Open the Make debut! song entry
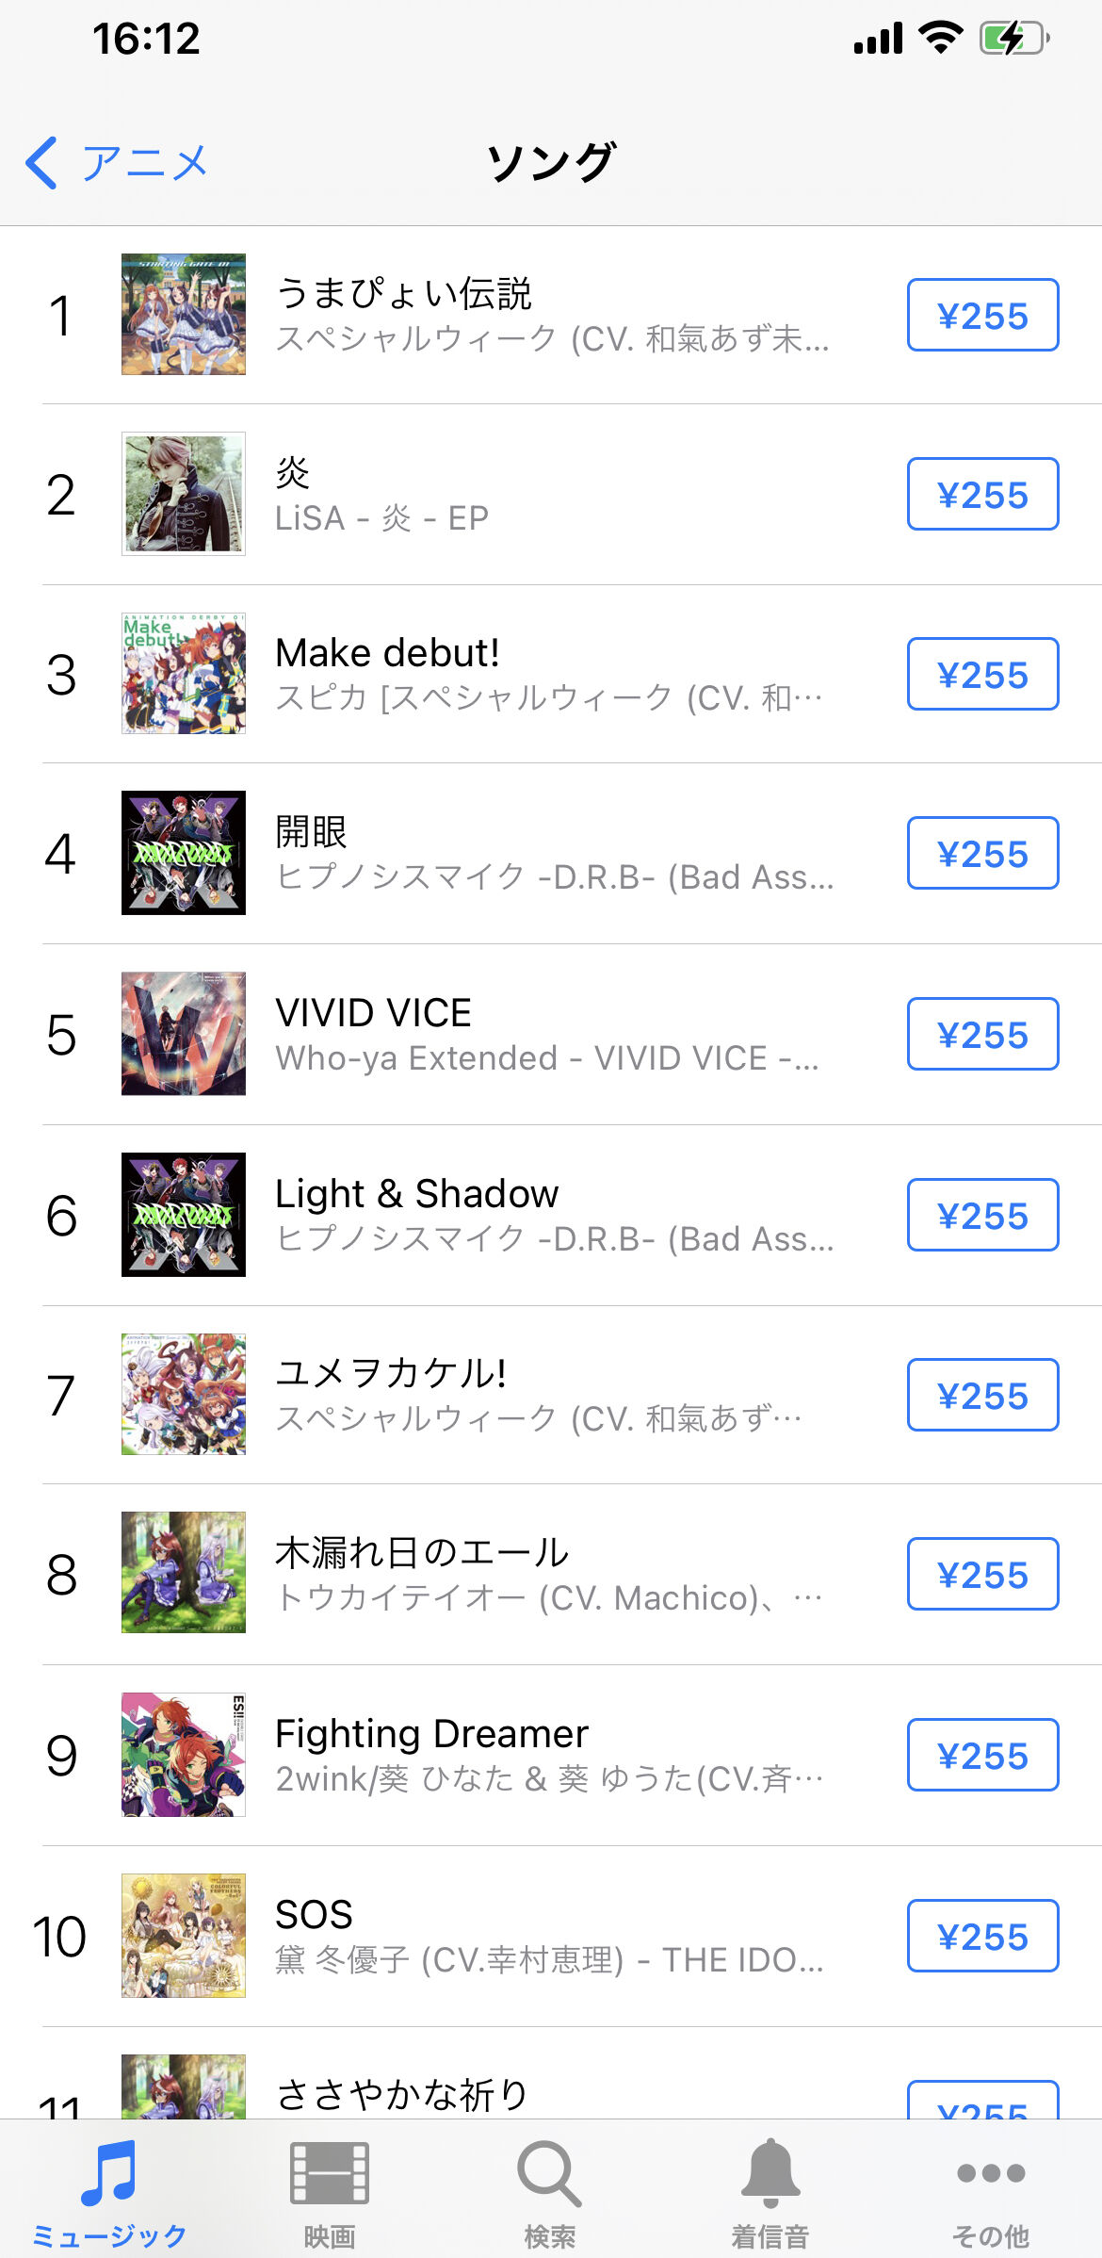Image resolution: width=1102 pixels, height=2258 pixels. [x=387, y=653]
